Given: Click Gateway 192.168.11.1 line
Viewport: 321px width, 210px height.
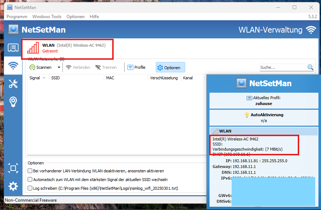Looking at the screenshot, I should [234, 167].
